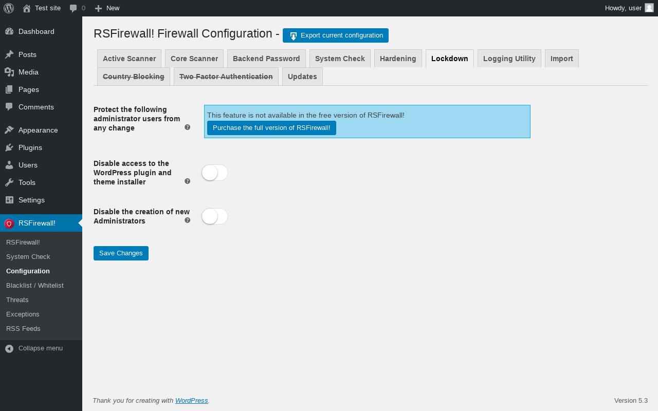Go to Media label in sidebar
Image resolution: width=658 pixels, height=411 pixels.
[x=29, y=72]
